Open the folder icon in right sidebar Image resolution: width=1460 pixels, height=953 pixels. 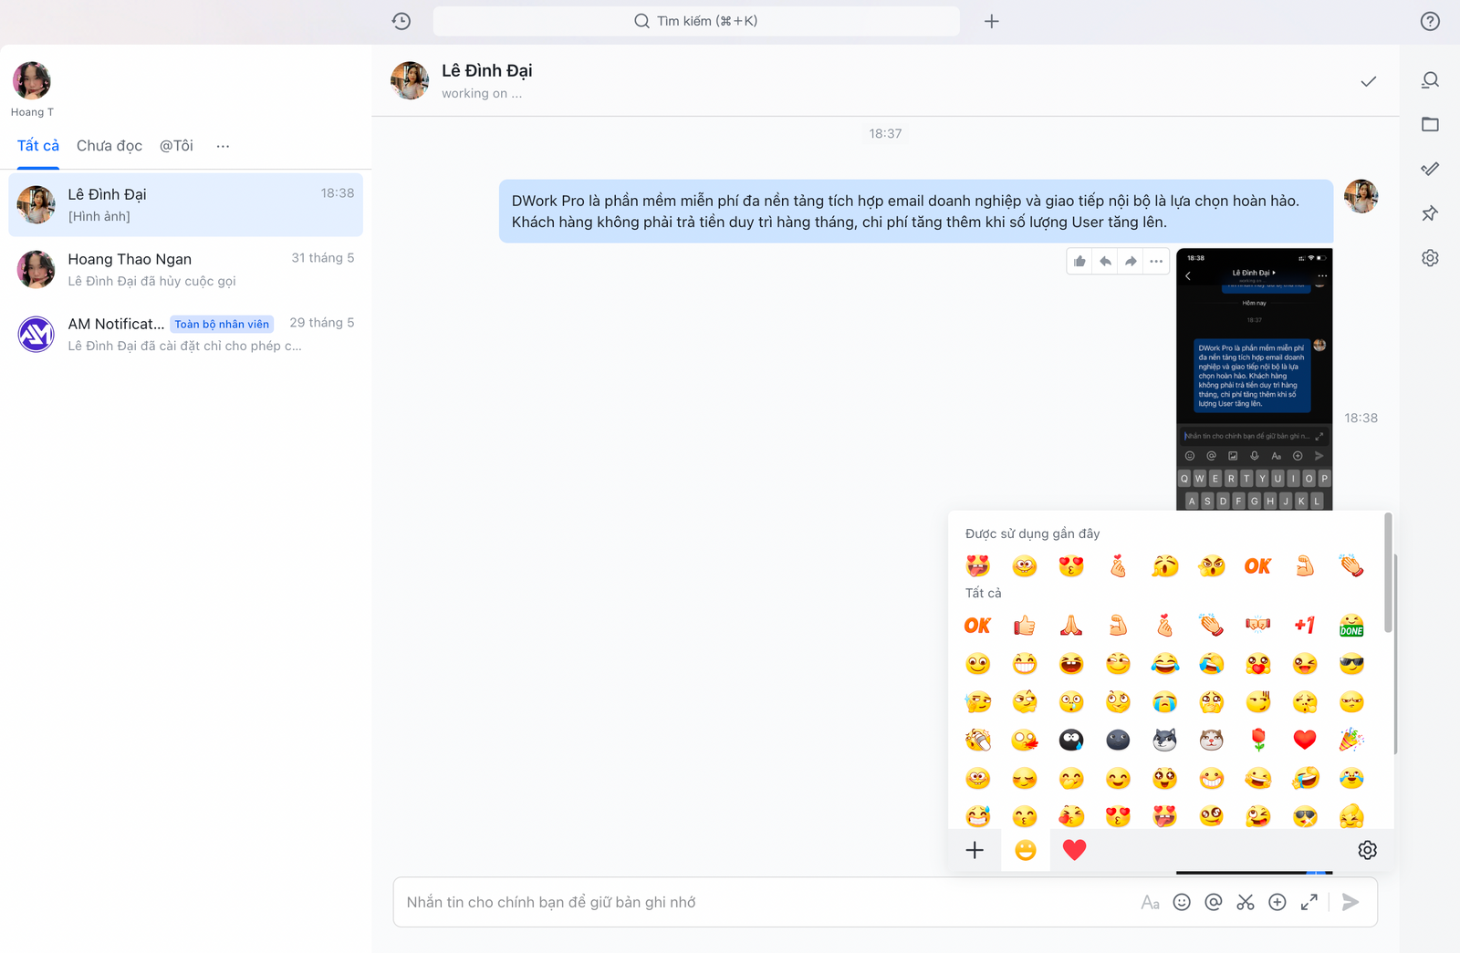click(x=1429, y=124)
